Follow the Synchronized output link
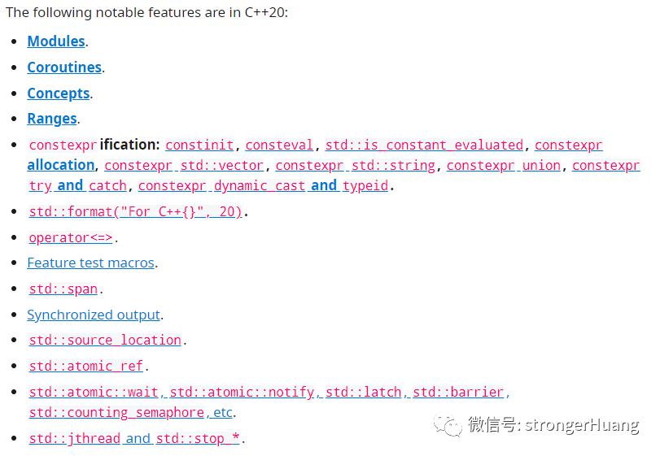This screenshot has height=456, width=660. click(x=94, y=315)
